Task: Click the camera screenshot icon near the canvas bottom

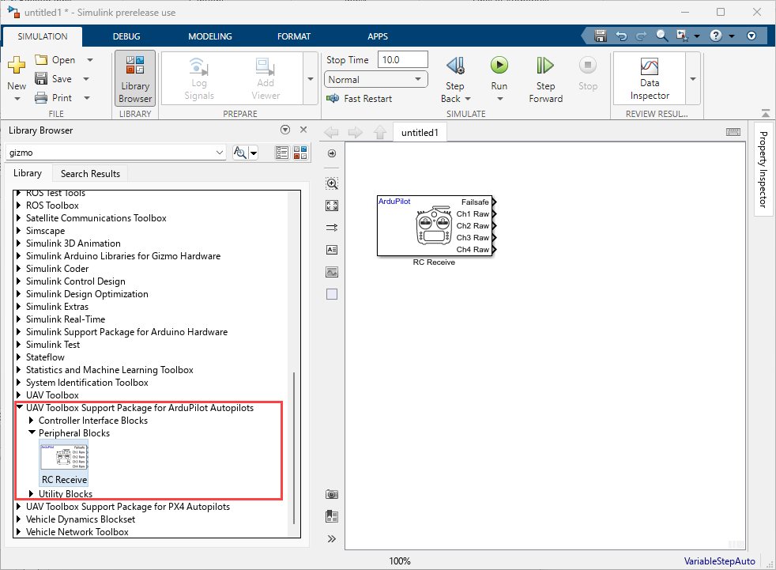Action: 331,493
